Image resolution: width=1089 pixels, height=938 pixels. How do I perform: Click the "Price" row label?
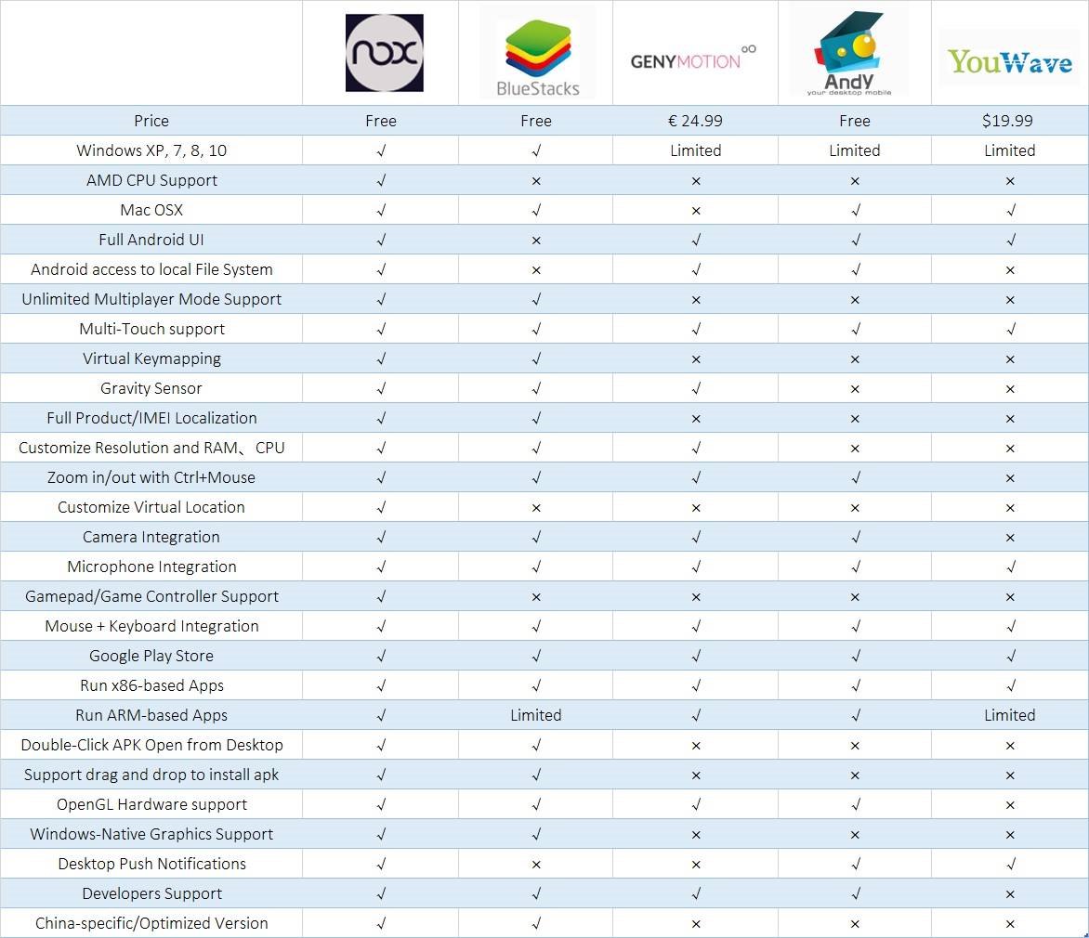(151, 121)
